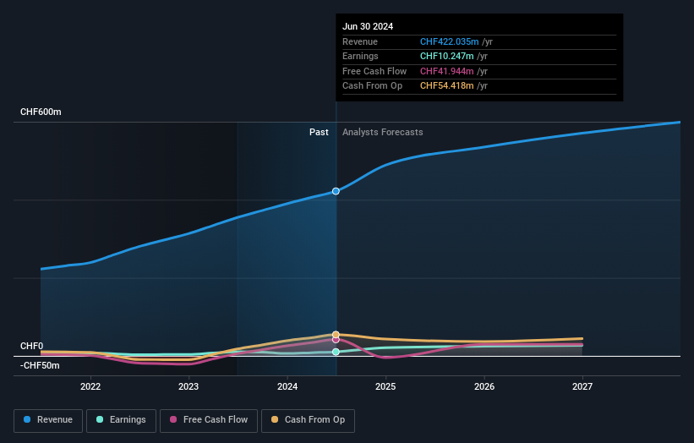Image resolution: width=694 pixels, height=443 pixels.
Task: Click the blue Revenue data point marker
Action: click(x=336, y=191)
